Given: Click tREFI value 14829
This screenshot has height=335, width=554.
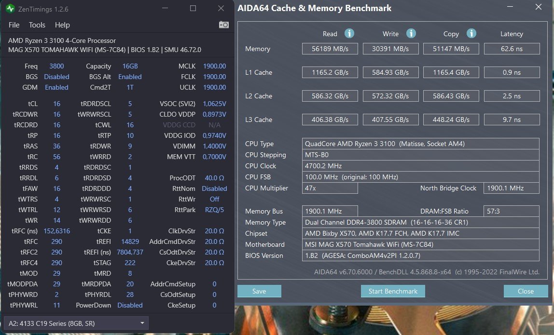Looking at the screenshot, I should point(130,241).
